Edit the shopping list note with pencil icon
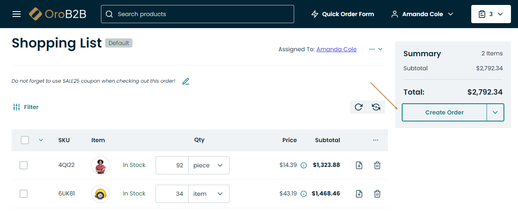Image resolution: width=518 pixels, height=219 pixels. [186, 81]
